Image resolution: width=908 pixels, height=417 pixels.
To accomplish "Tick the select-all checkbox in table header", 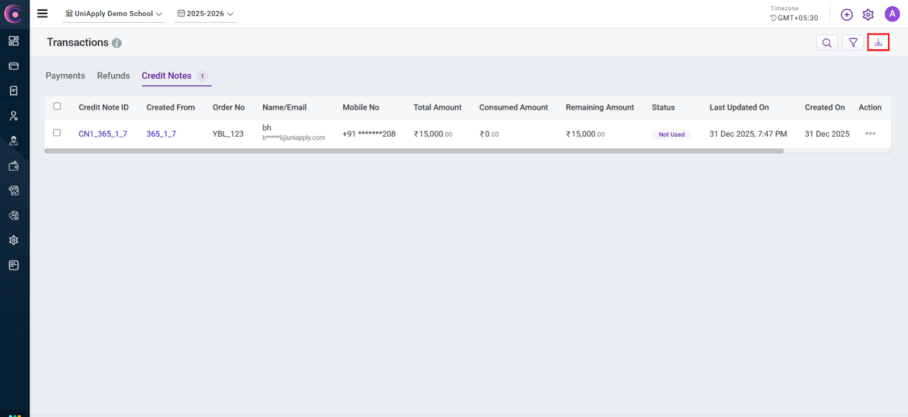I will (x=57, y=106).
